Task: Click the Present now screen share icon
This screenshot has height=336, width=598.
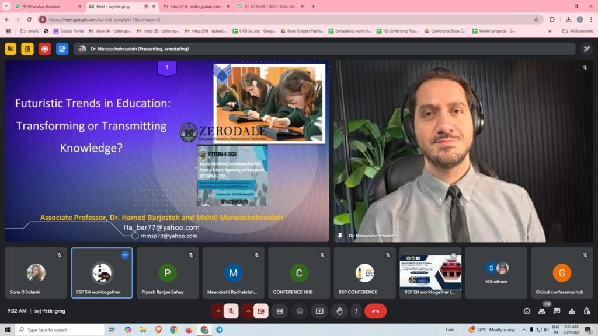Action: 319,311
